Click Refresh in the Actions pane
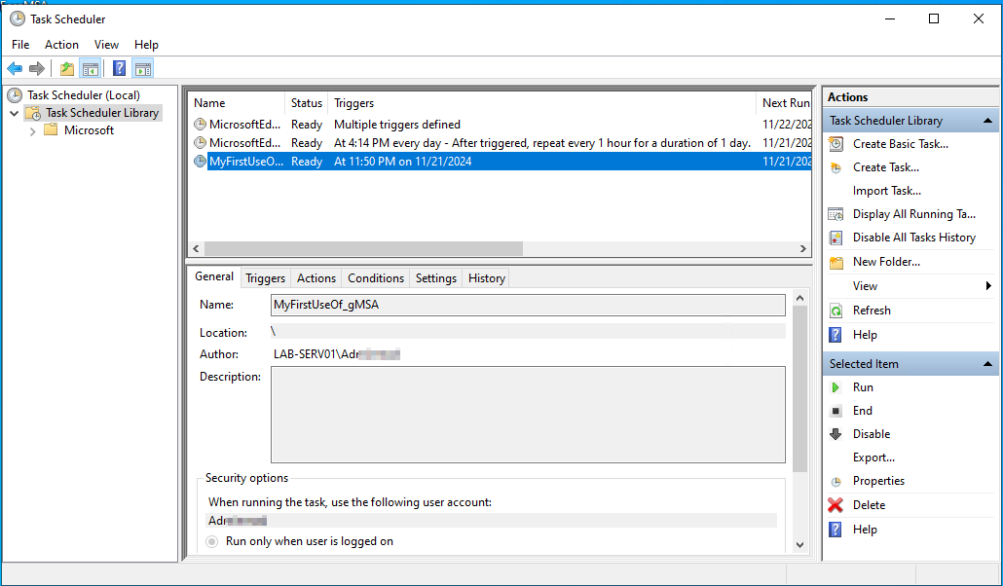This screenshot has width=1003, height=586. point(872,311)
